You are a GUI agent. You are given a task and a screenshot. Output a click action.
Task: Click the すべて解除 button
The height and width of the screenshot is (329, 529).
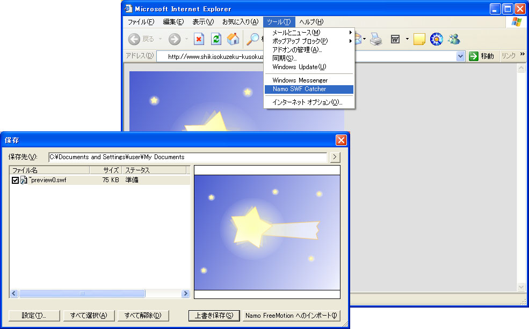click(143, 316)
